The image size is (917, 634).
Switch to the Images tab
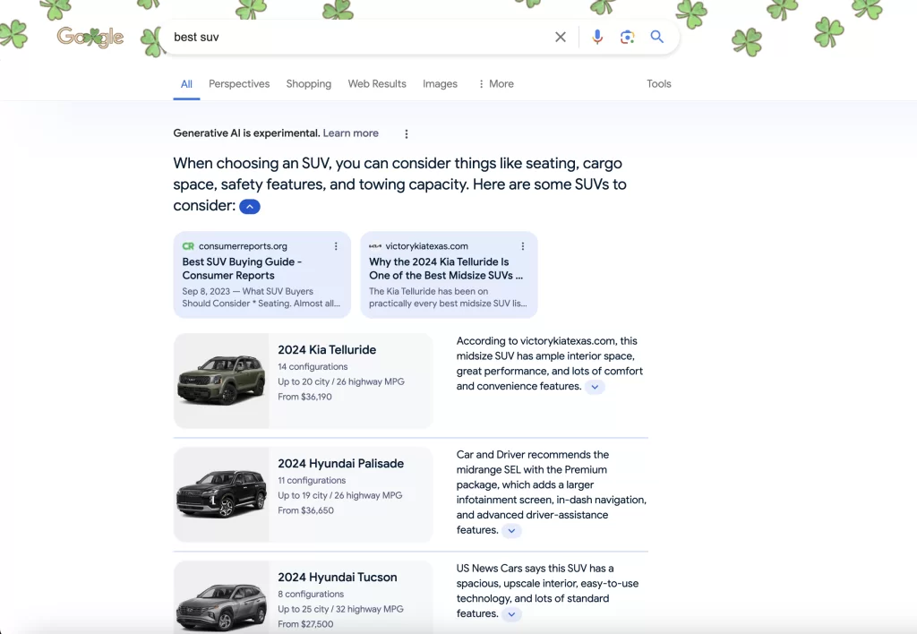(441, 83)
